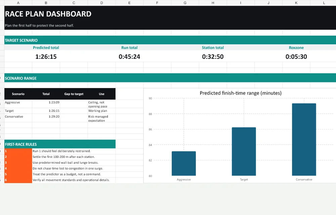Select Conservative total cell 1:29:20

click(46, 118)
